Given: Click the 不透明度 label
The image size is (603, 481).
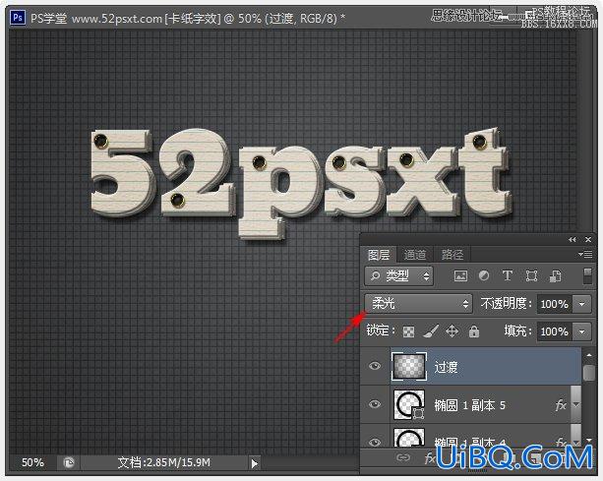Looking at the screenshot, I should click(507, 304).
